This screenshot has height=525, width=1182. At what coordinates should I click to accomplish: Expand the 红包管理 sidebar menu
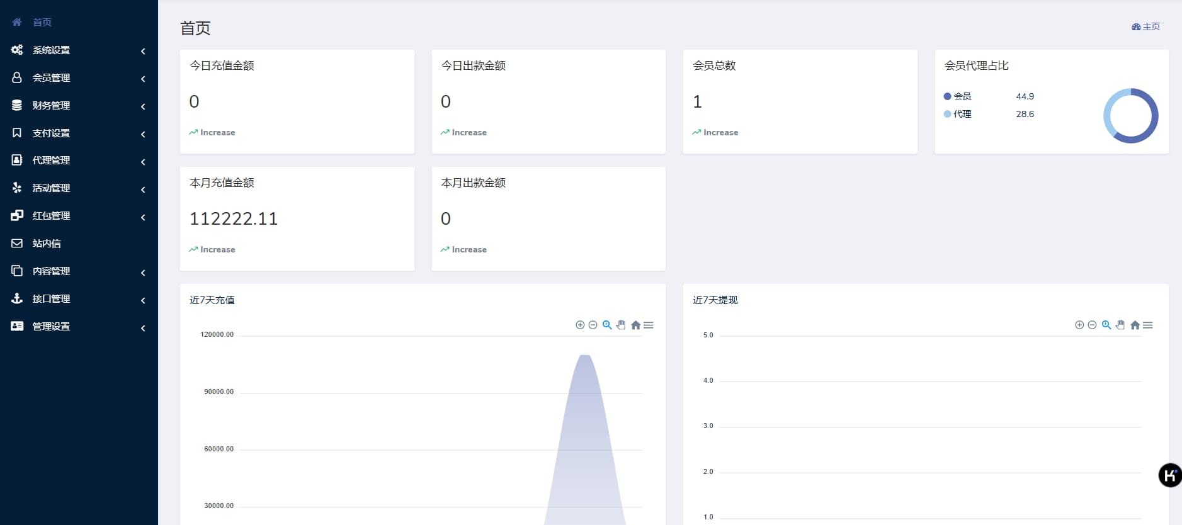tap(51, 216)
